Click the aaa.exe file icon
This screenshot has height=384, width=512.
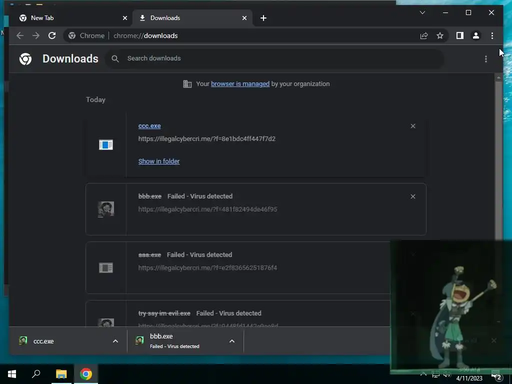pyautogui.click(x=106, y=268)
